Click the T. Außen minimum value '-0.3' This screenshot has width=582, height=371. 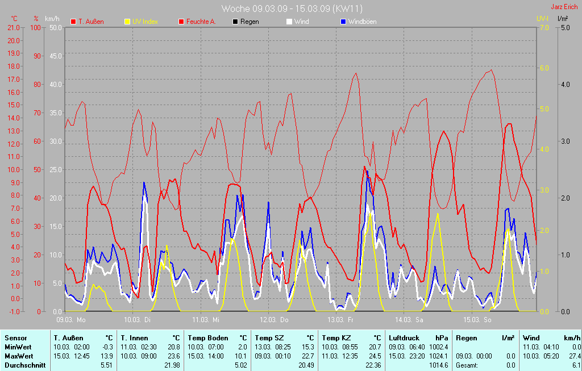[x=107, y=347]
